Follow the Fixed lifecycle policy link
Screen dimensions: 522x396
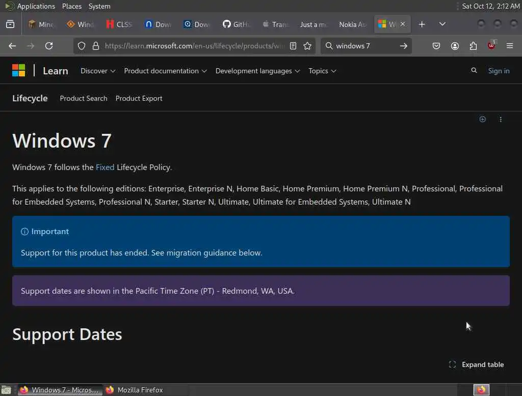[x=105, y=167]
